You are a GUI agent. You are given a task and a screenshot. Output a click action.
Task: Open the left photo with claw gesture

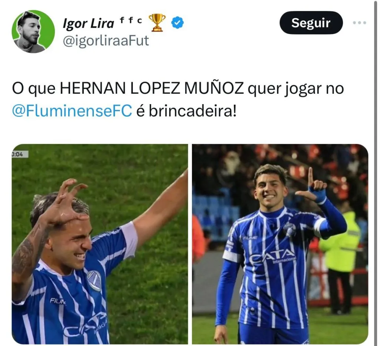point(100,244)
